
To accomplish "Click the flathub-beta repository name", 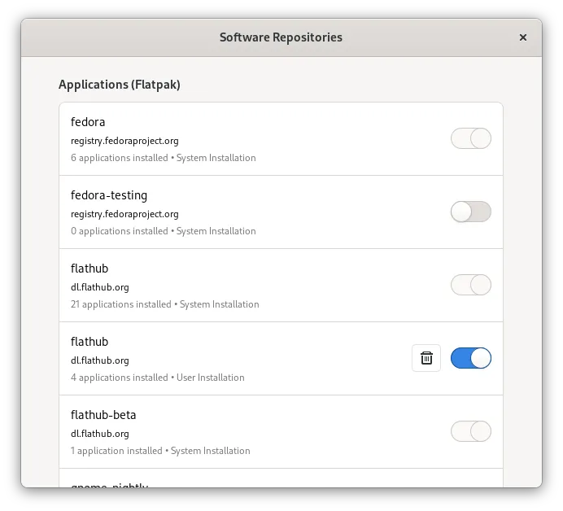I will point(103,415).
